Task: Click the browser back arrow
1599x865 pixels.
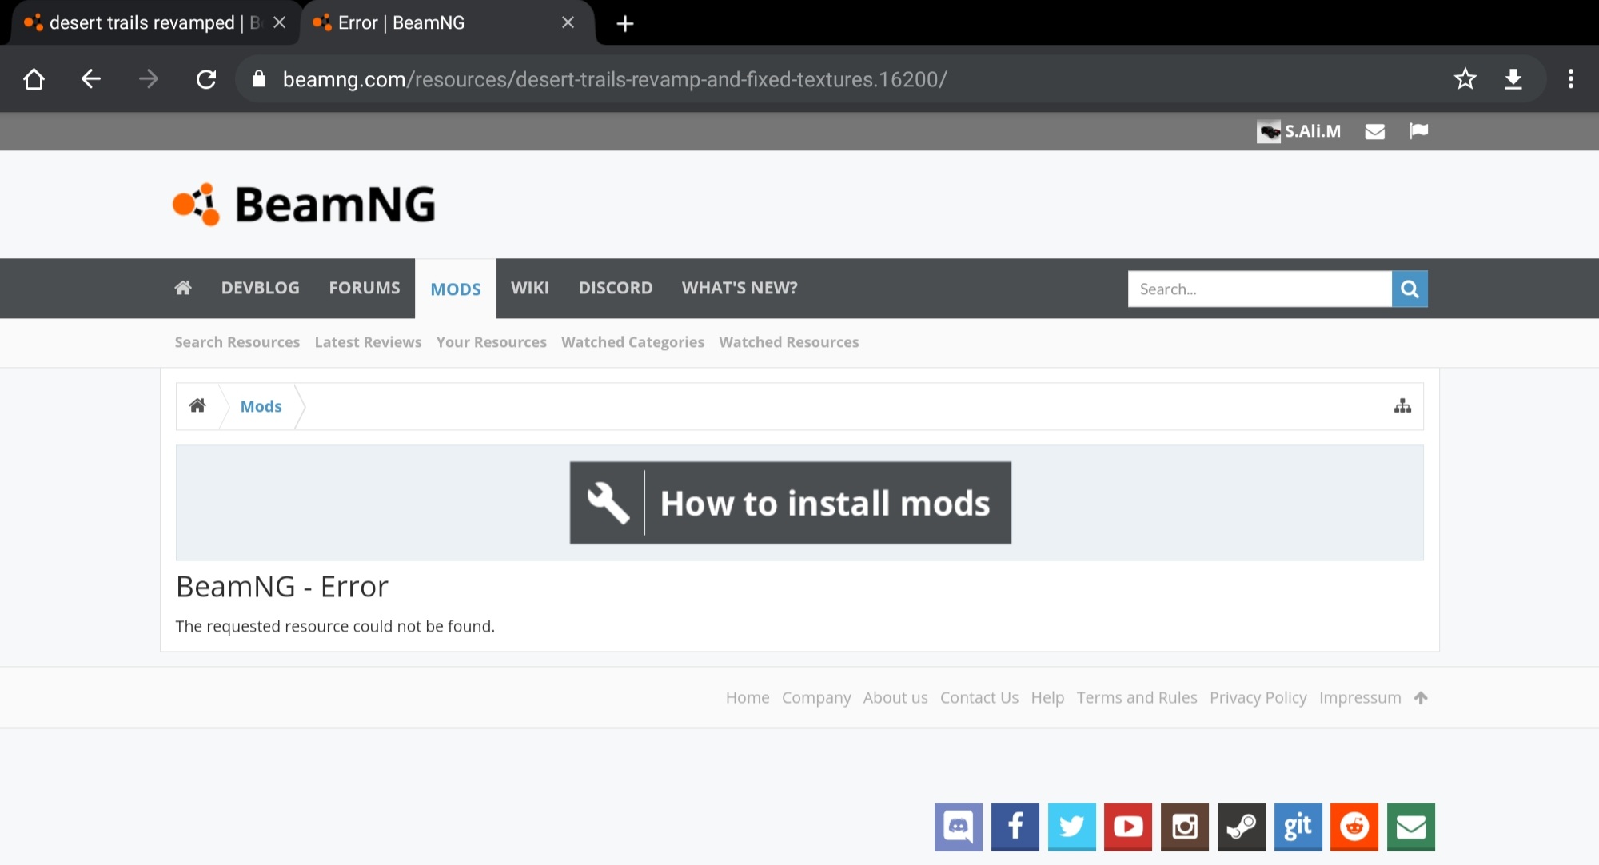Action: click(x=91, y=79)
